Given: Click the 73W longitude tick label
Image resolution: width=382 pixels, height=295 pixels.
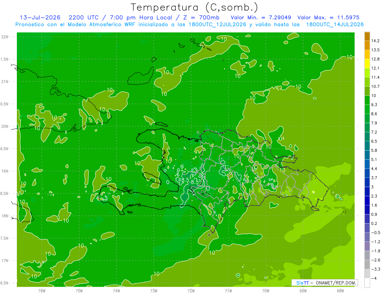Looking at the screenshot, I should click(154, 291).
